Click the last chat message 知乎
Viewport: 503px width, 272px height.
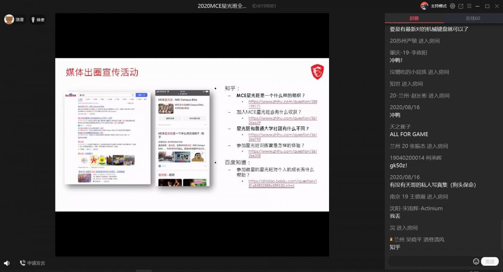pyautogui.click(x=395, y=247)
